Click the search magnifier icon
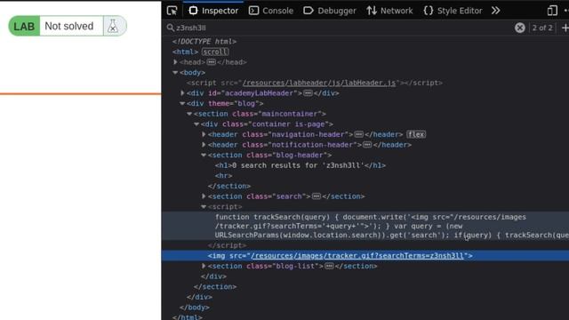Image resolution: width=569 pixels, height=320 pixels. tap(170, 28)
